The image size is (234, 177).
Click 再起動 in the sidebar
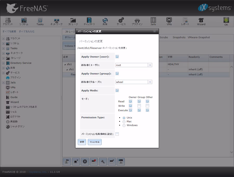(14, 121)
